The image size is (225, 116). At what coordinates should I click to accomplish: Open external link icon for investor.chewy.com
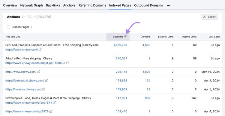pyautogui.click(x=44, y=89)
